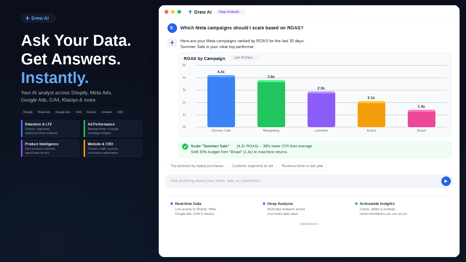This screenshot has height=262, width=466.
Task: Open the Website & CRO card
Action: coord(113,148)
